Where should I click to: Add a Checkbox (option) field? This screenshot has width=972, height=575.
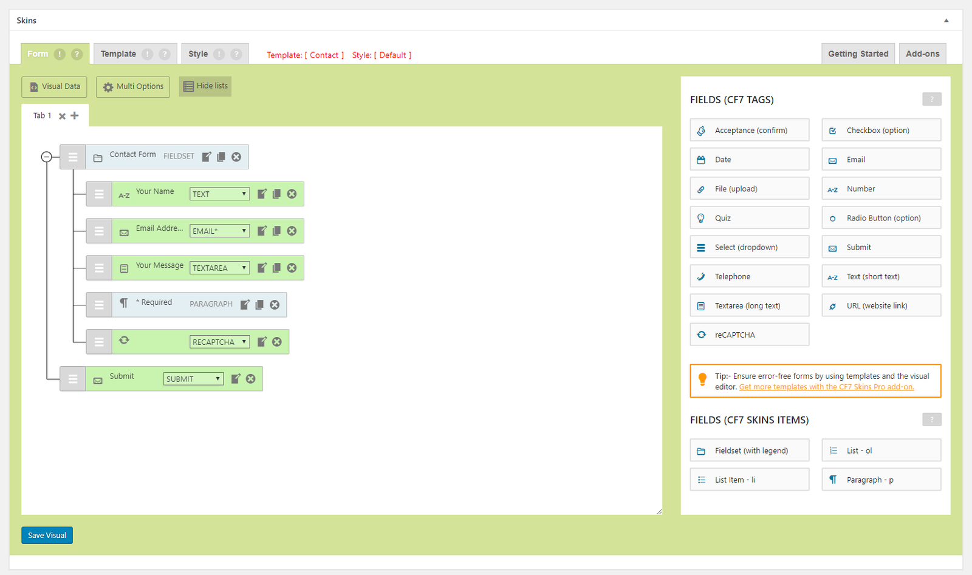tap(881, 131)
